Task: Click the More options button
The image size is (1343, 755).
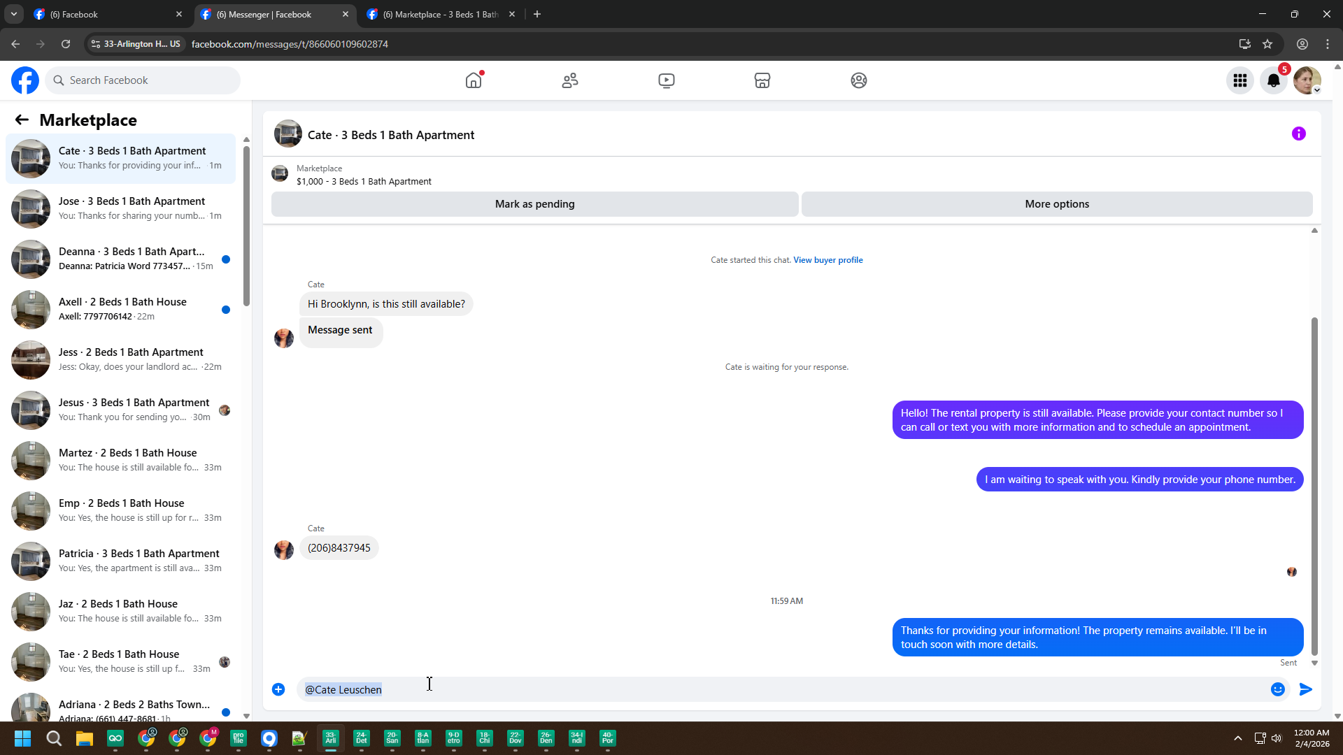Action: tap(1056, 204)
